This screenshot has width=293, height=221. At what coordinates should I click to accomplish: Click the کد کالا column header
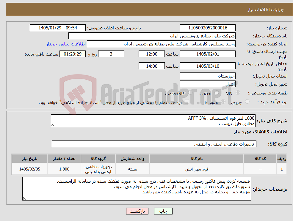click(260, 159)
